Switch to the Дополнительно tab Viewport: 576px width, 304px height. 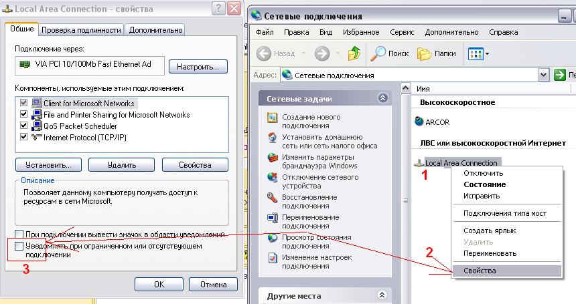(155, 30)
